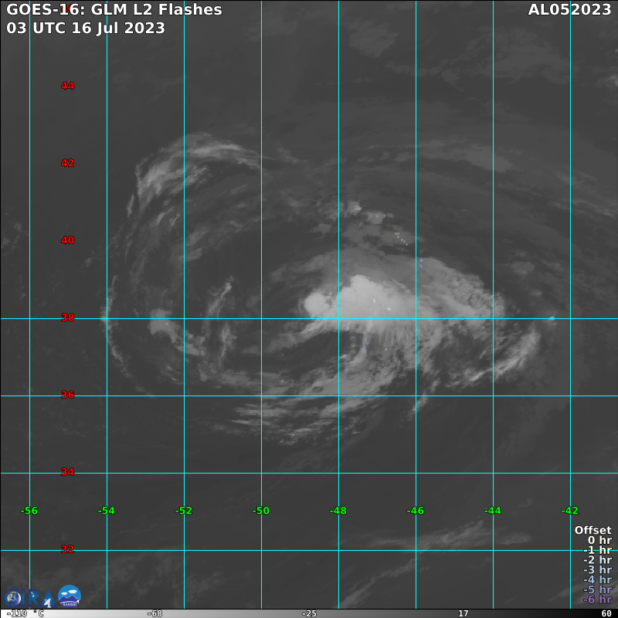Click the Earth globe in CIRA logo

[13, 599]
